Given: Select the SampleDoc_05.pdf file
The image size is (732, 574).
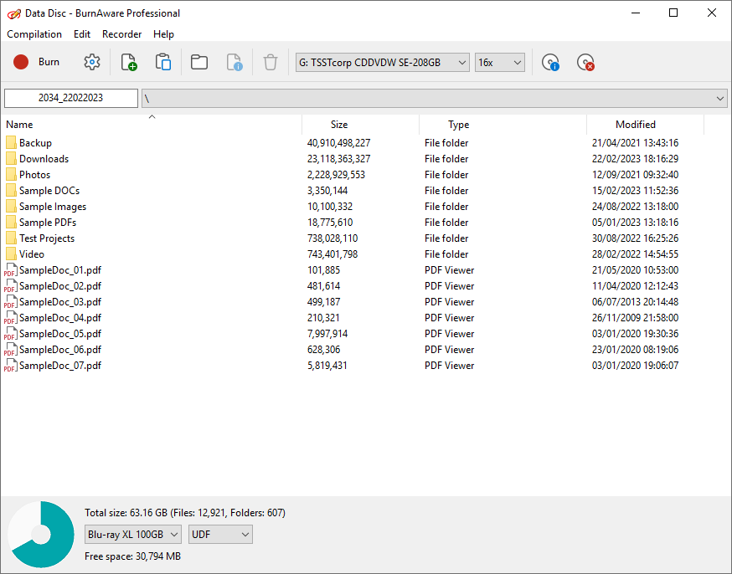Looking at the screenshot, I should point(59,334).
